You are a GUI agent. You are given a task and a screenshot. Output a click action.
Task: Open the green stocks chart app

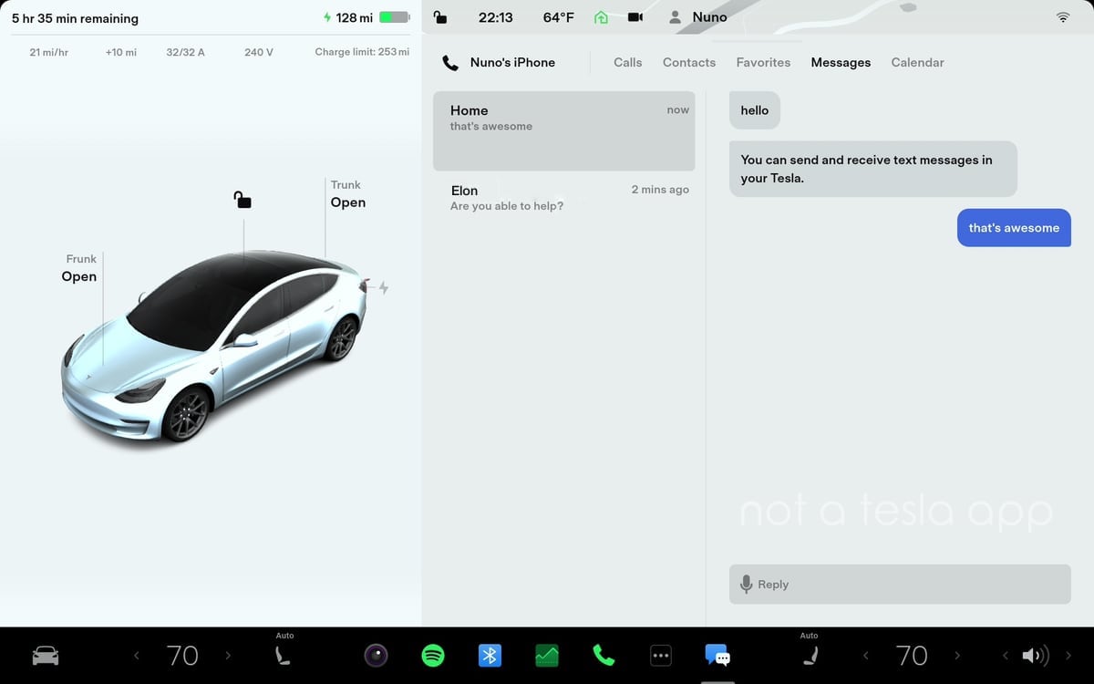(x=547, y=656)
